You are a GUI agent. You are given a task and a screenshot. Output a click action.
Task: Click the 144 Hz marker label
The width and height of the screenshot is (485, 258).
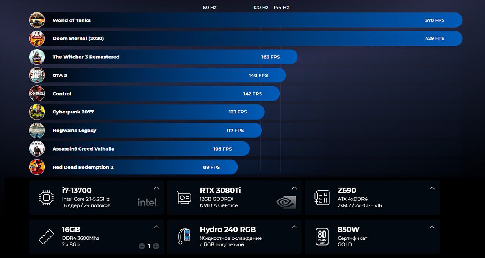click(281, 8)
